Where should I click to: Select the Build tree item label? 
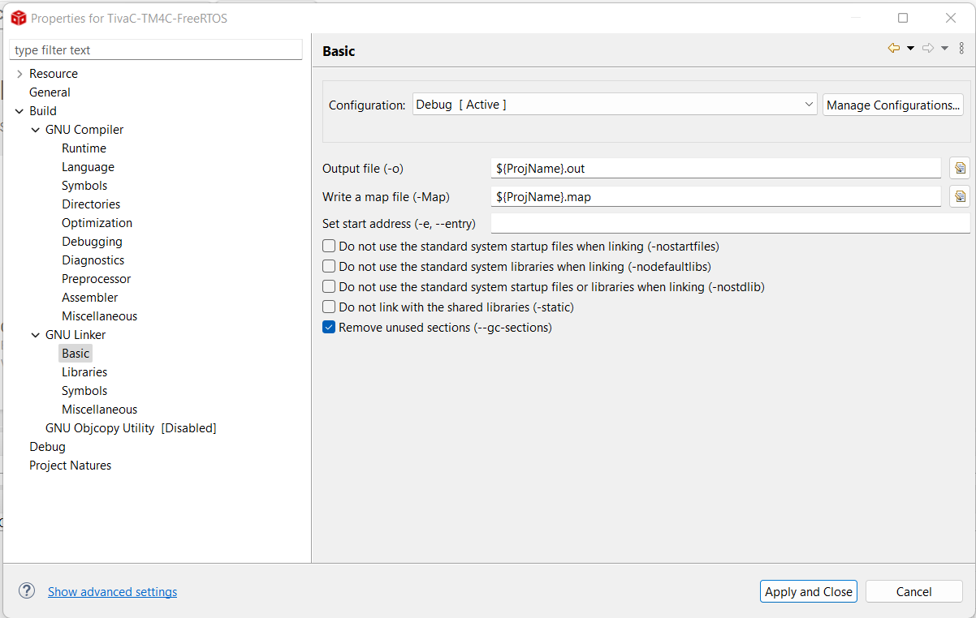pyautogui.click(x=43, y=111)
